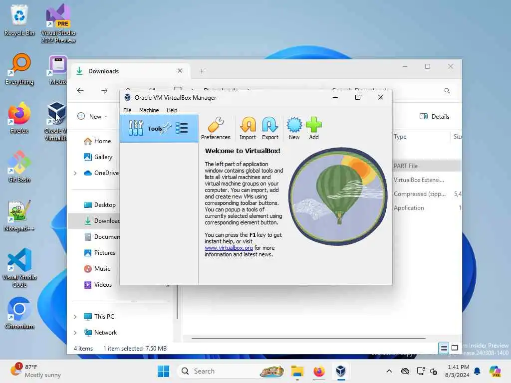Add an existing virtual machine
Image resolution: width=511 pixels, height=383 pixels.
coord(314,129)
